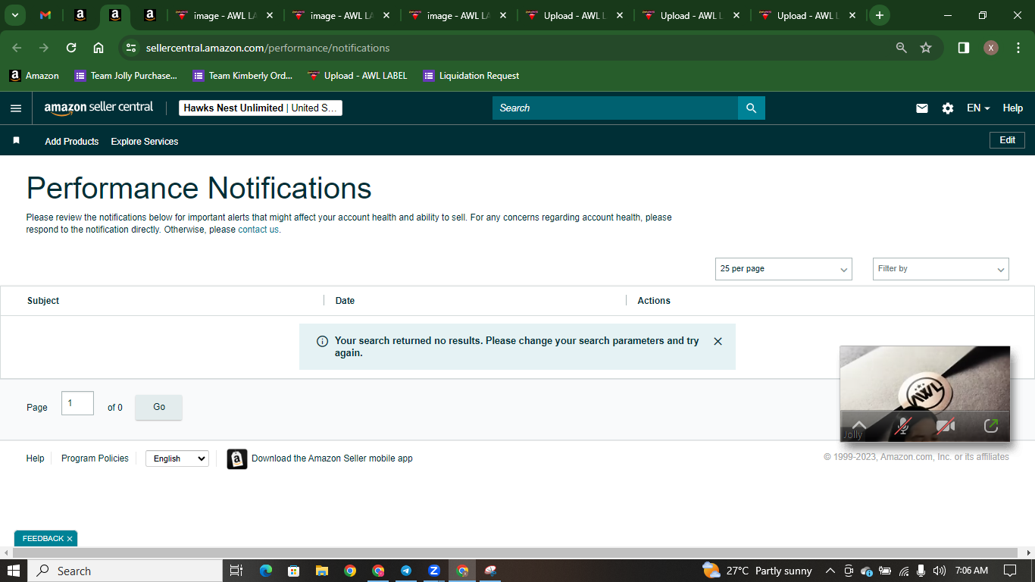The height and width of the screenshot is (582, 1035).
Task: Click the Go button
Action: coord(159,407)
